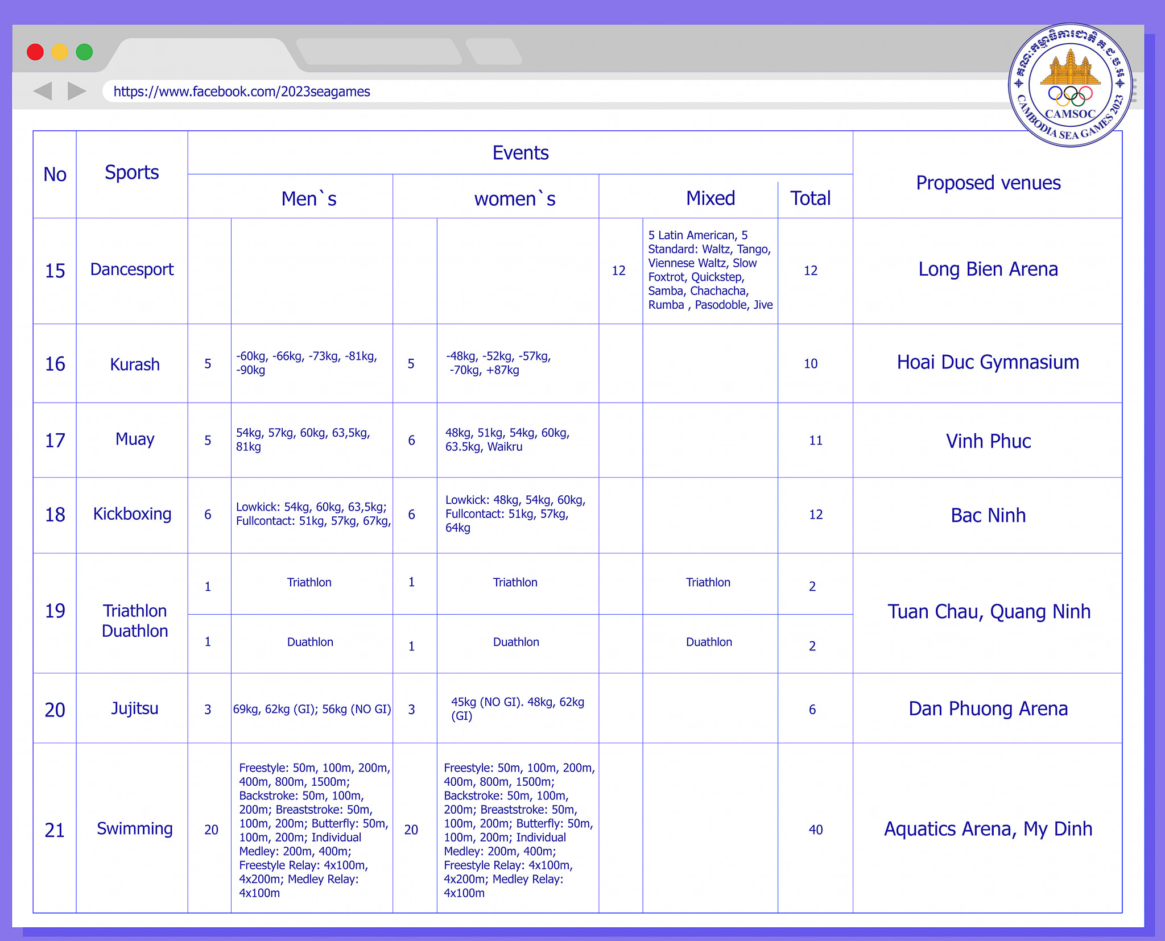
Task: Select the Kickboxing sport cell
Action: [x=132, y=514]
